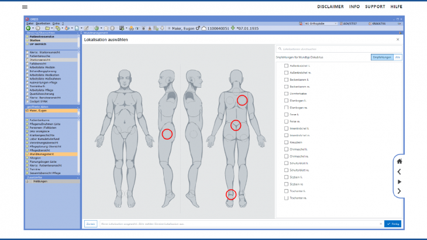Screen dimensions: 427x240
Task: Tick the Ellenbogen li. checkbox
Action: pyautogui.click(x=286, y=100)
